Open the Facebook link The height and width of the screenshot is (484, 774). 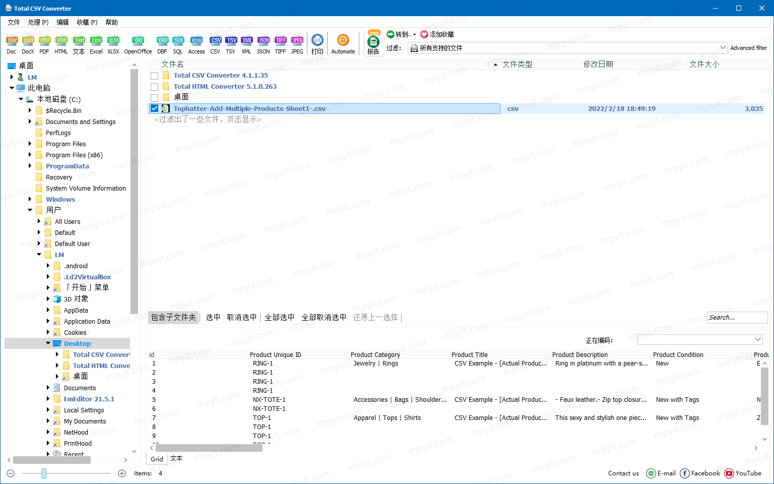700,473
